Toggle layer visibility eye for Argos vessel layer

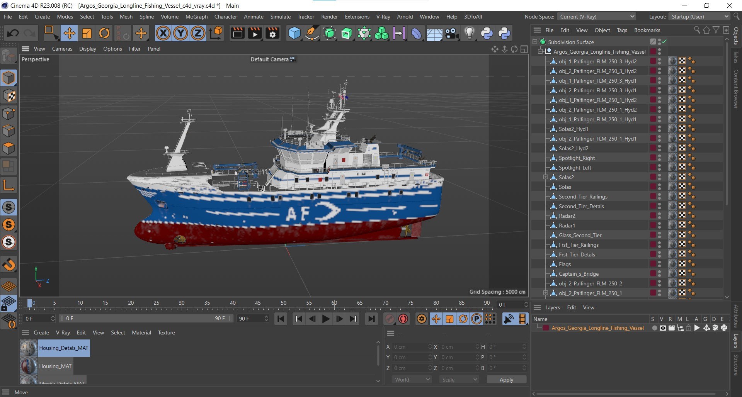pos(663,328)
